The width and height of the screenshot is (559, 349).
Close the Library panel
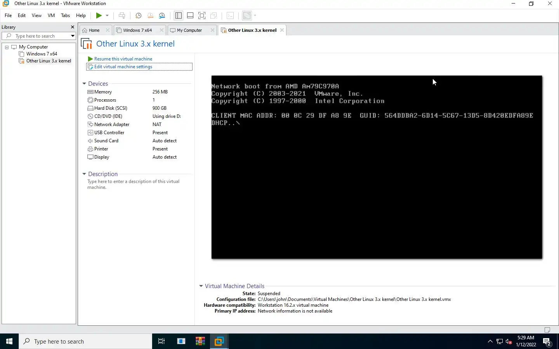[x=72, y=27]
